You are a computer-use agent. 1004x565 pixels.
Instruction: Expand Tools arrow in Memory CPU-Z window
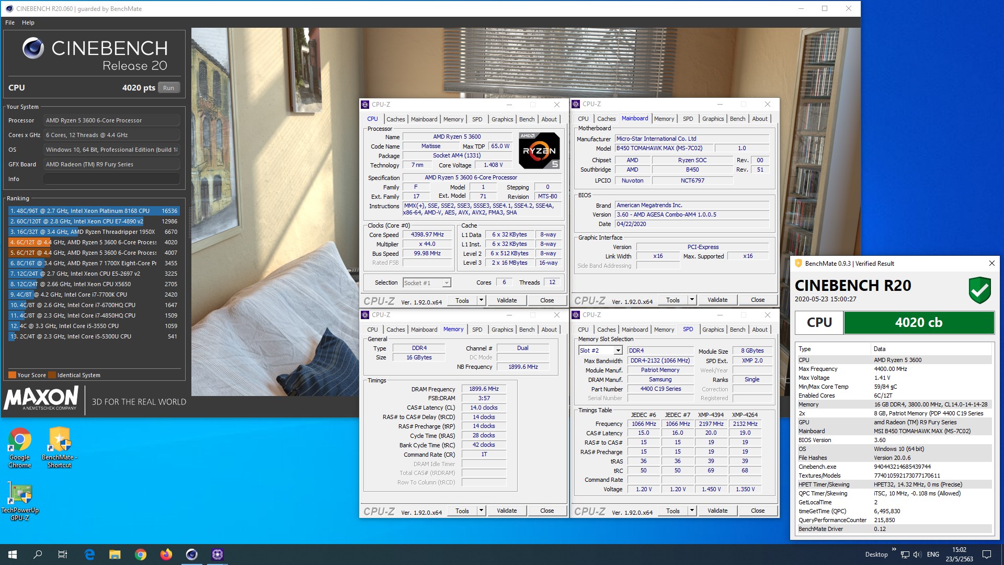481,511
